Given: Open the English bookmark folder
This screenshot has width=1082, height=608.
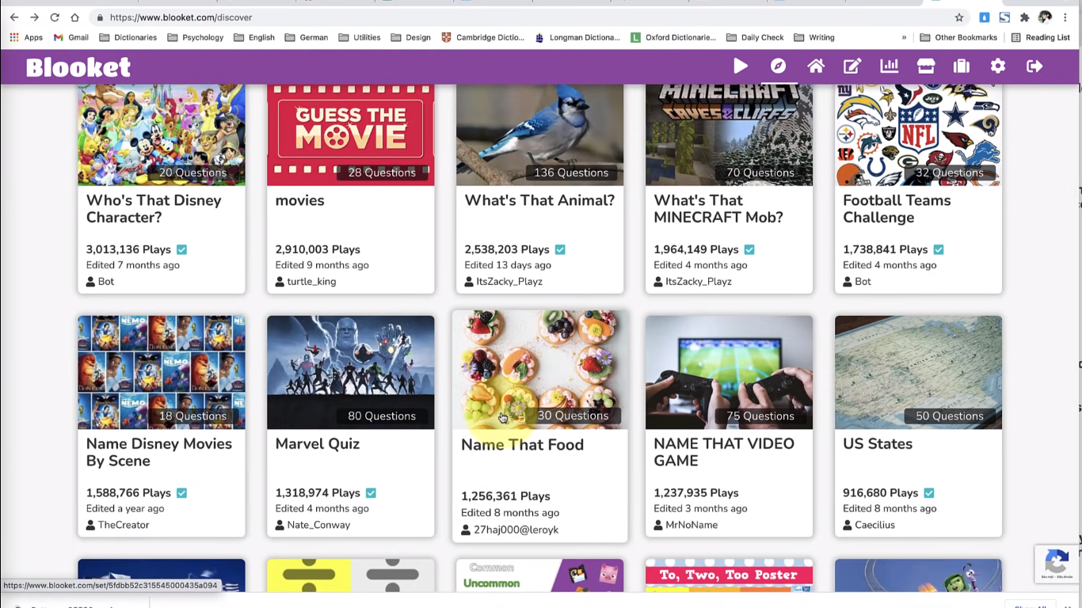Looking at the screenshot, I should [x=254, y=37].
